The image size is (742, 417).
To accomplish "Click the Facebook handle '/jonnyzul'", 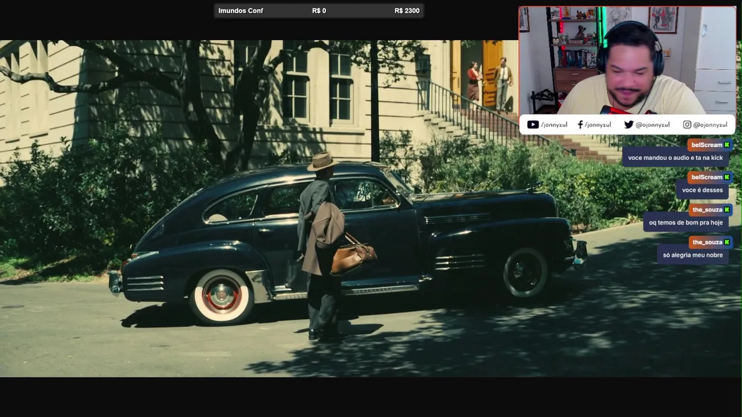I will tap(598, 125).
